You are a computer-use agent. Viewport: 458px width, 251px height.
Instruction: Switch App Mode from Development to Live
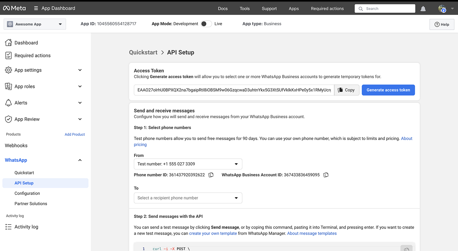[x=206, y=23]
